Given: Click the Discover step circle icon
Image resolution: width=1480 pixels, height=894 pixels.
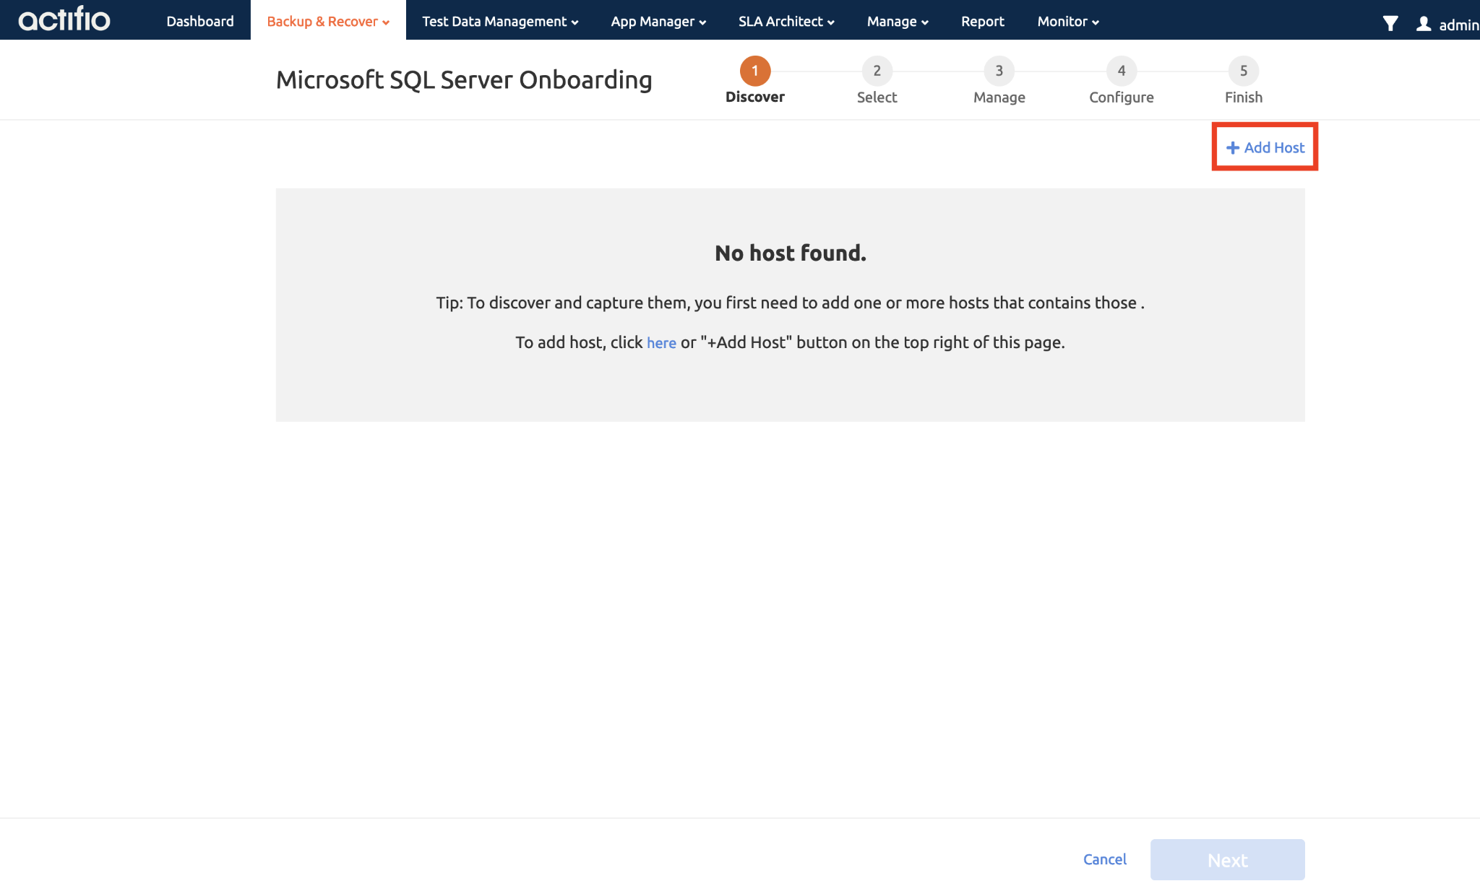Looking at the screenshot, I should coord(754,71).
